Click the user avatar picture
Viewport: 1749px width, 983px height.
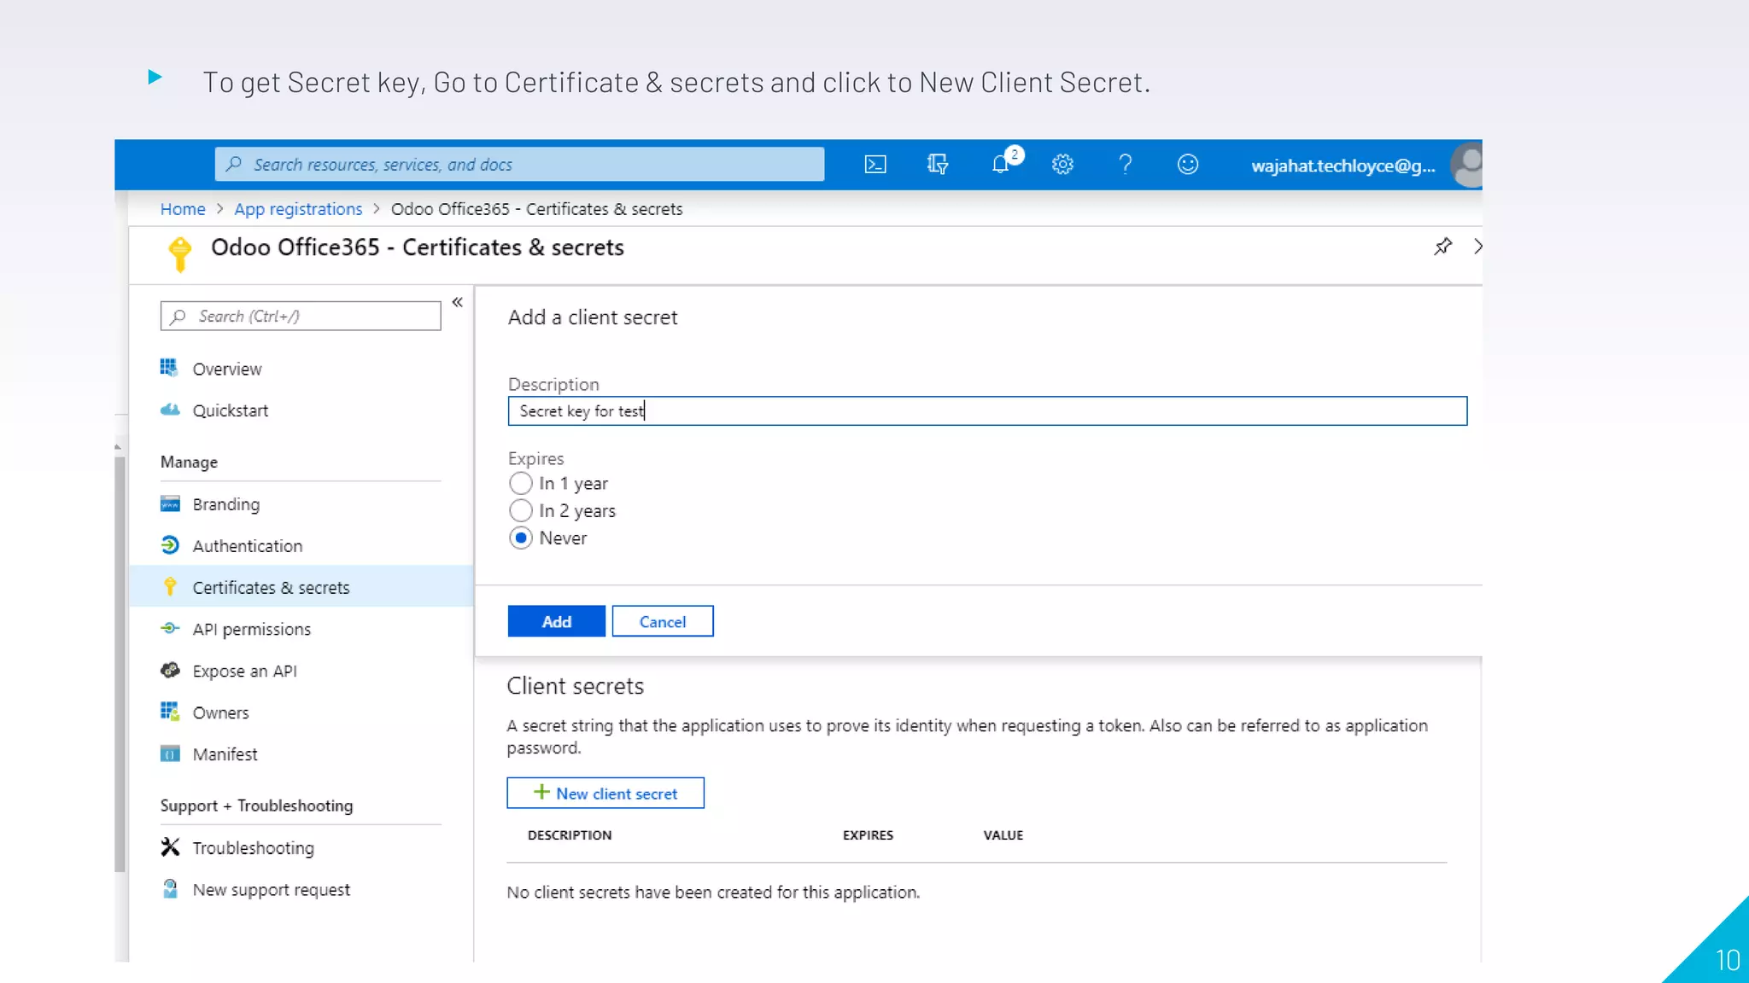pyautogui.click(x=1467, y=165)
